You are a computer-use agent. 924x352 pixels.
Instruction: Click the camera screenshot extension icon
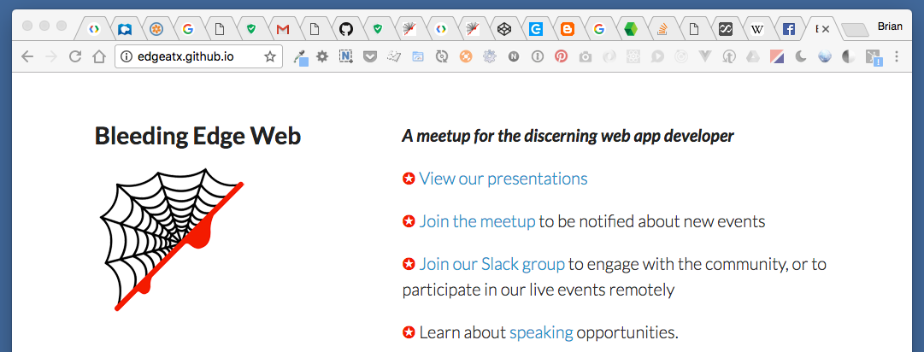click(x=585, y=57)
